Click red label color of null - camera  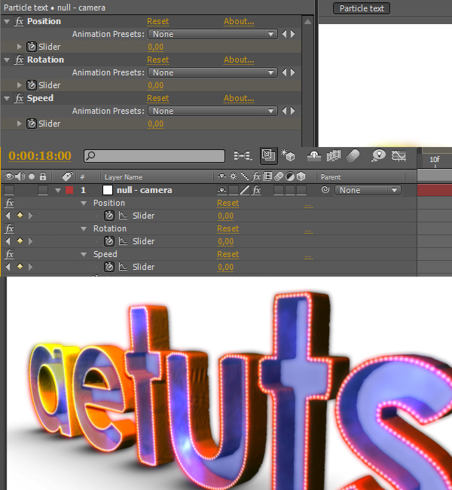[69, 190]
